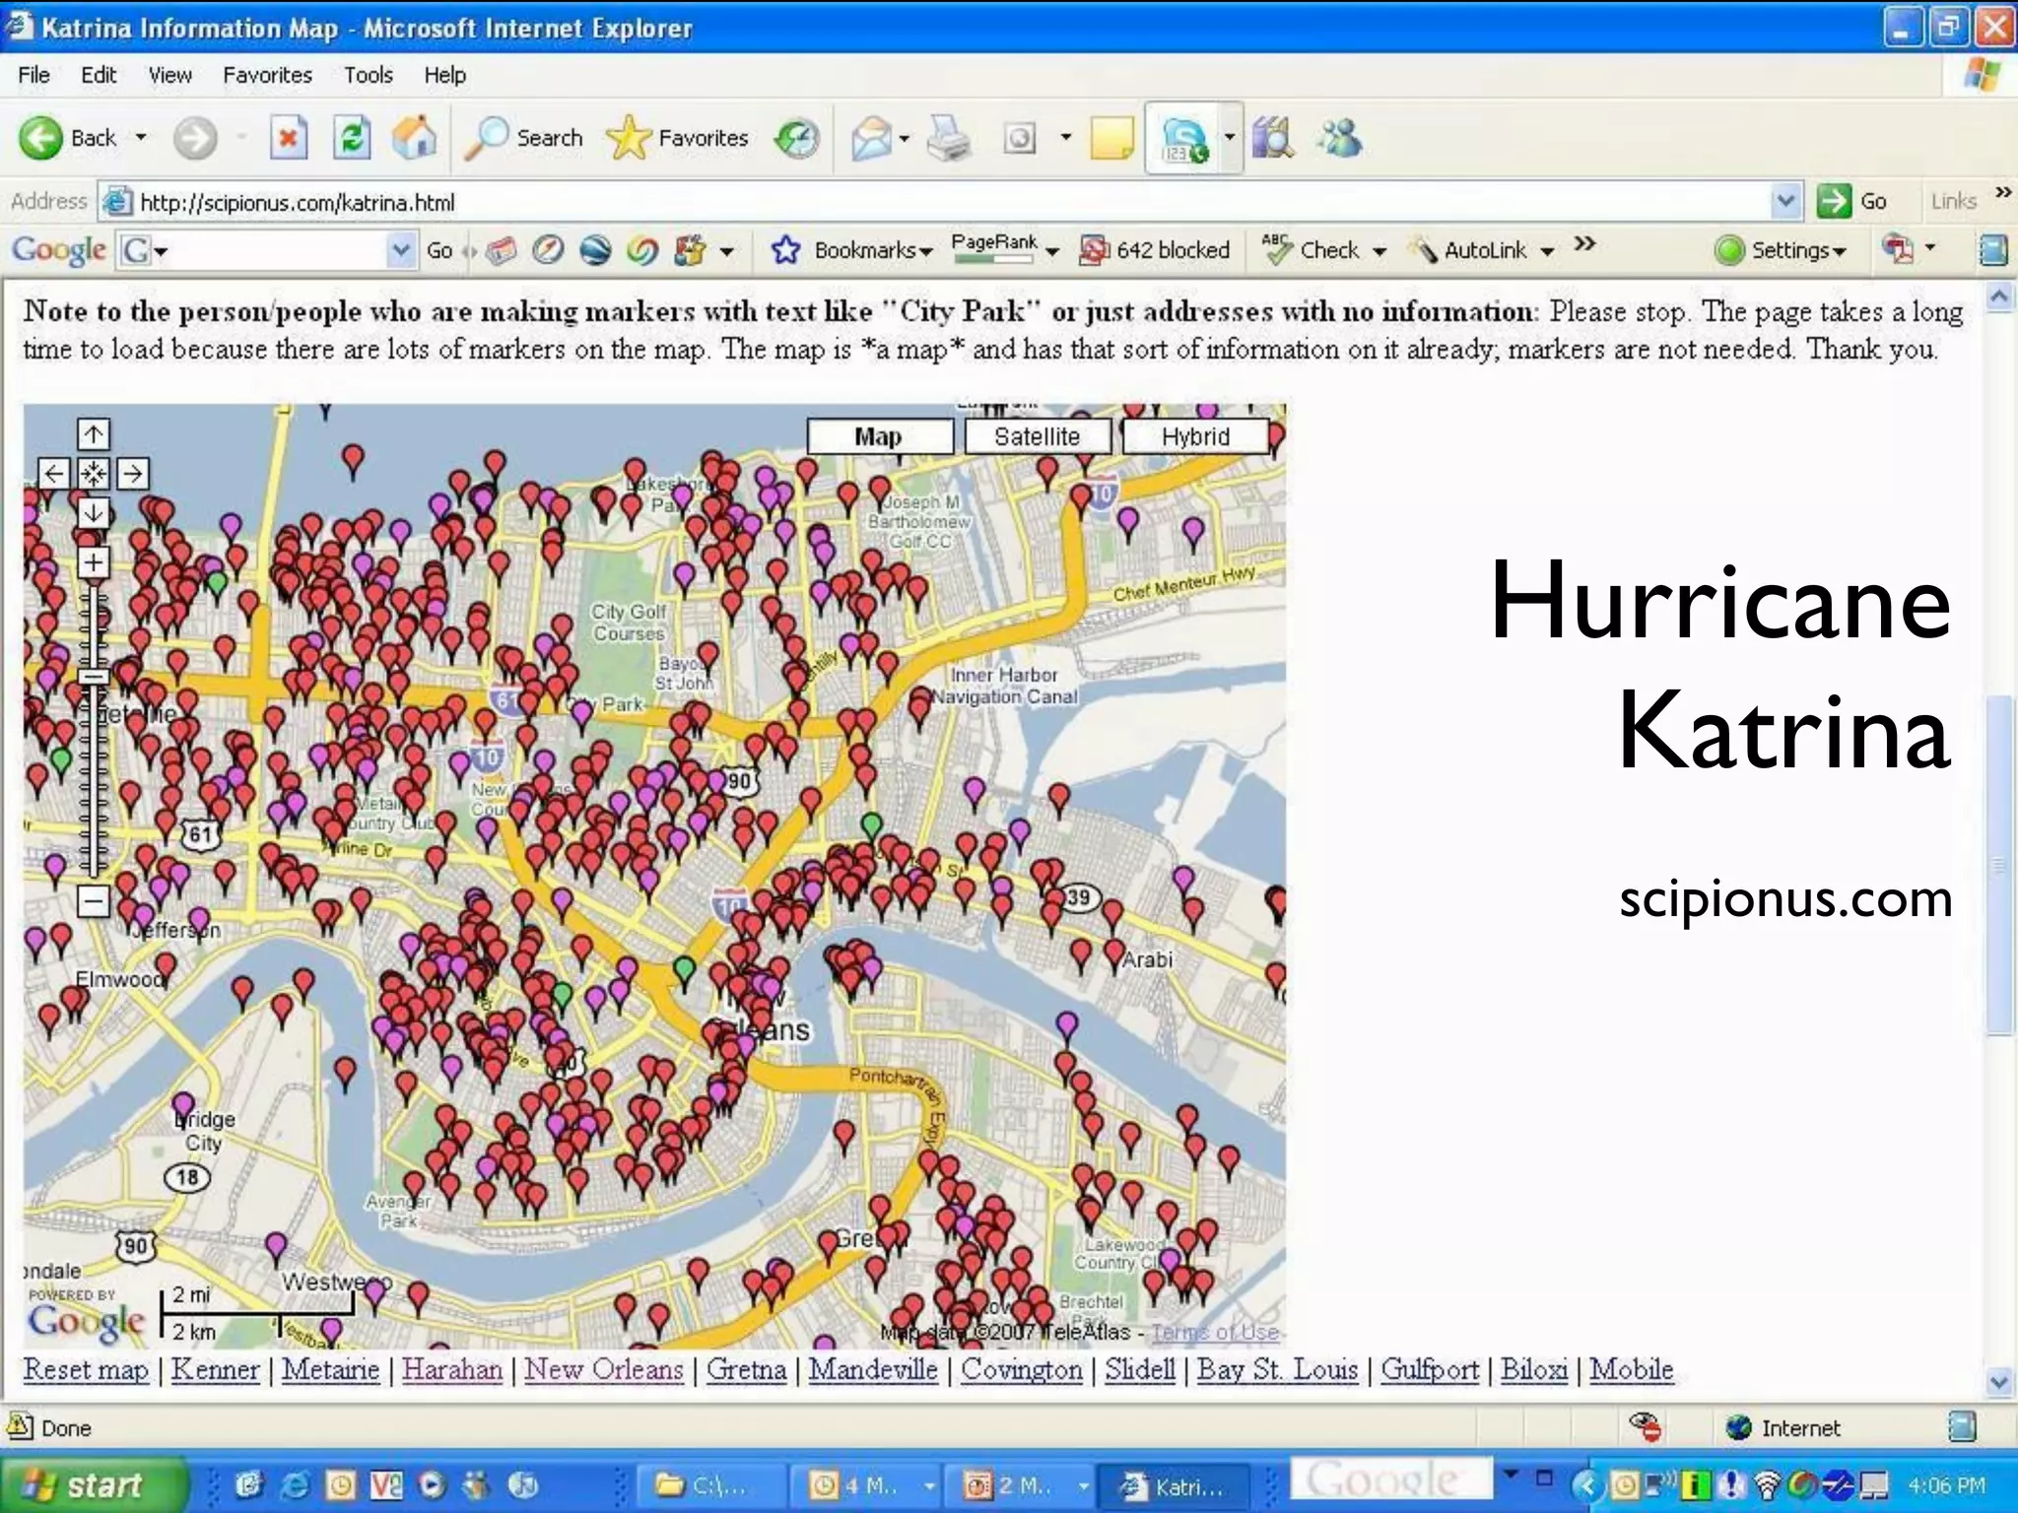Open the spell Check dropdown
The image size is (2018, 1513).
click(1379, 252)
